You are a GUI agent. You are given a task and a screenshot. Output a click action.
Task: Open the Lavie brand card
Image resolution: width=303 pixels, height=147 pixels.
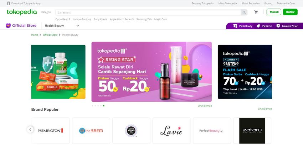171,131
